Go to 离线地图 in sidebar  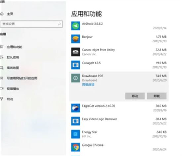pyautogui.click(x=13, y=68)
